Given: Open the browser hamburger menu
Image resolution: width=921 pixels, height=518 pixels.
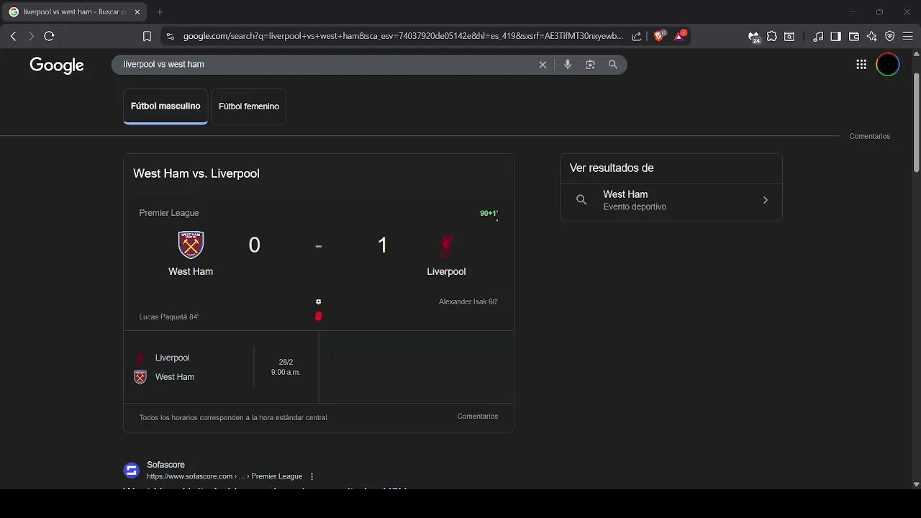Looking at the screenshot, I should point(908,36).
